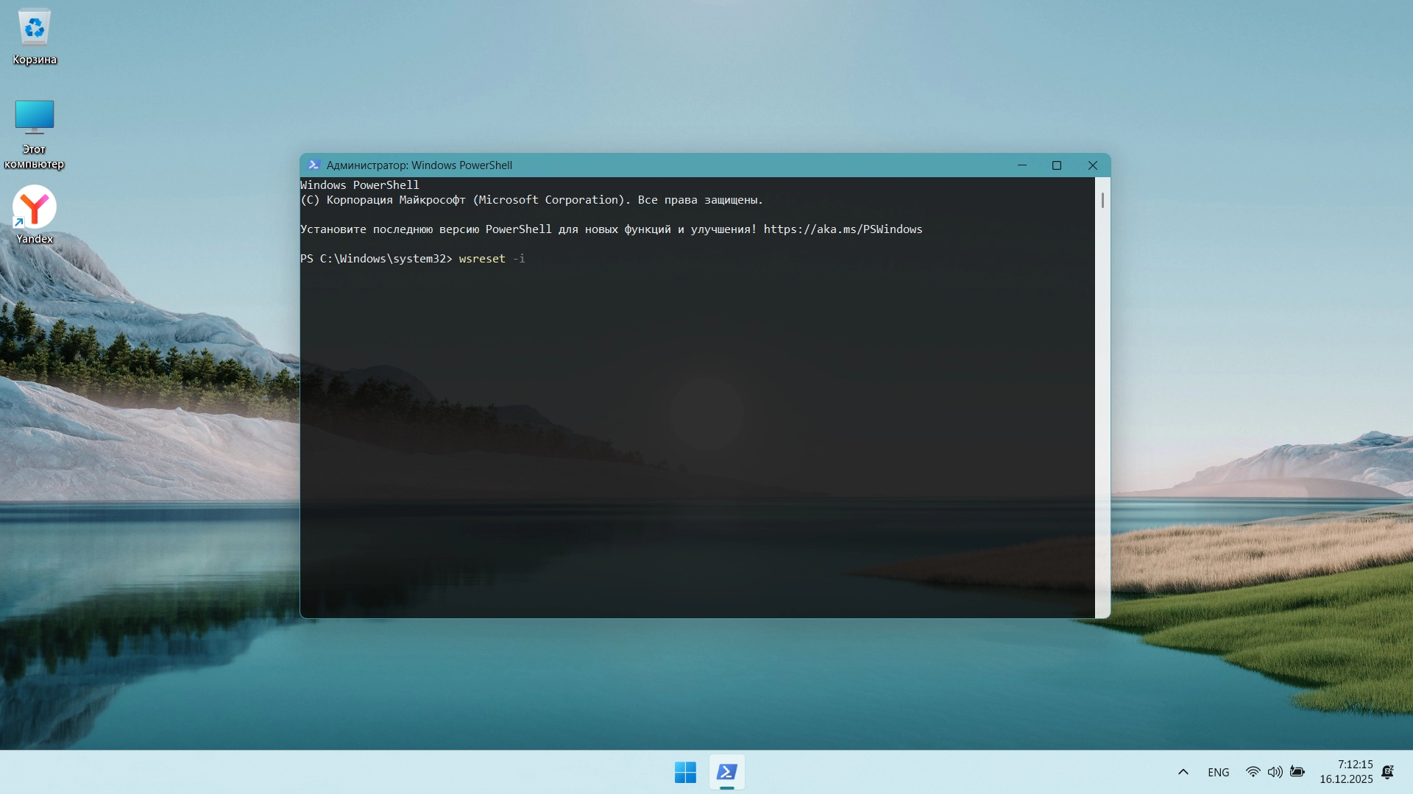This screenshot has width=1413, height=794.
Task: Close the PowerShell window
Action: pyautogui.click(x=1093, y=165)
